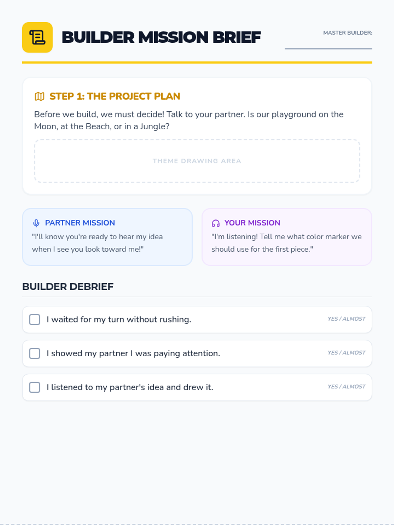Image resolution: width=394 pixels, height=525 pixels.
Task: Click the headphones icon in Your Mission
Action: pos(216,223)
